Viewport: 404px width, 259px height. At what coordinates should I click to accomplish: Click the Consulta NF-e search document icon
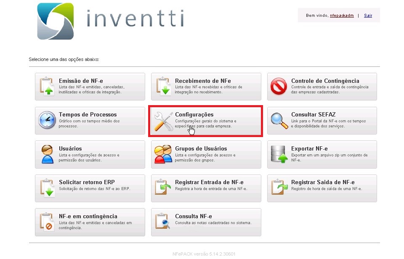[163, 222]
